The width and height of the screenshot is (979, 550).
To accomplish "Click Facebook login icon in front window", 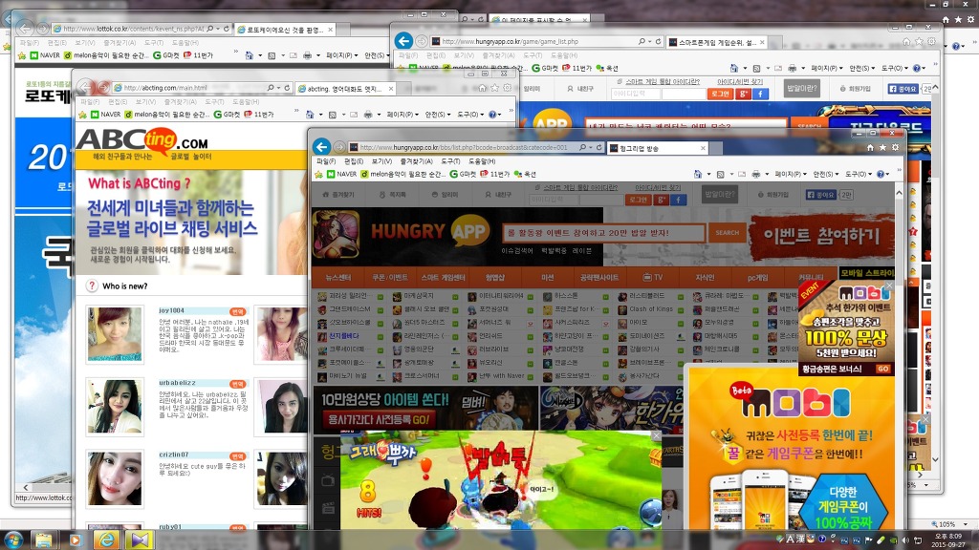I will tap(678, 200).
